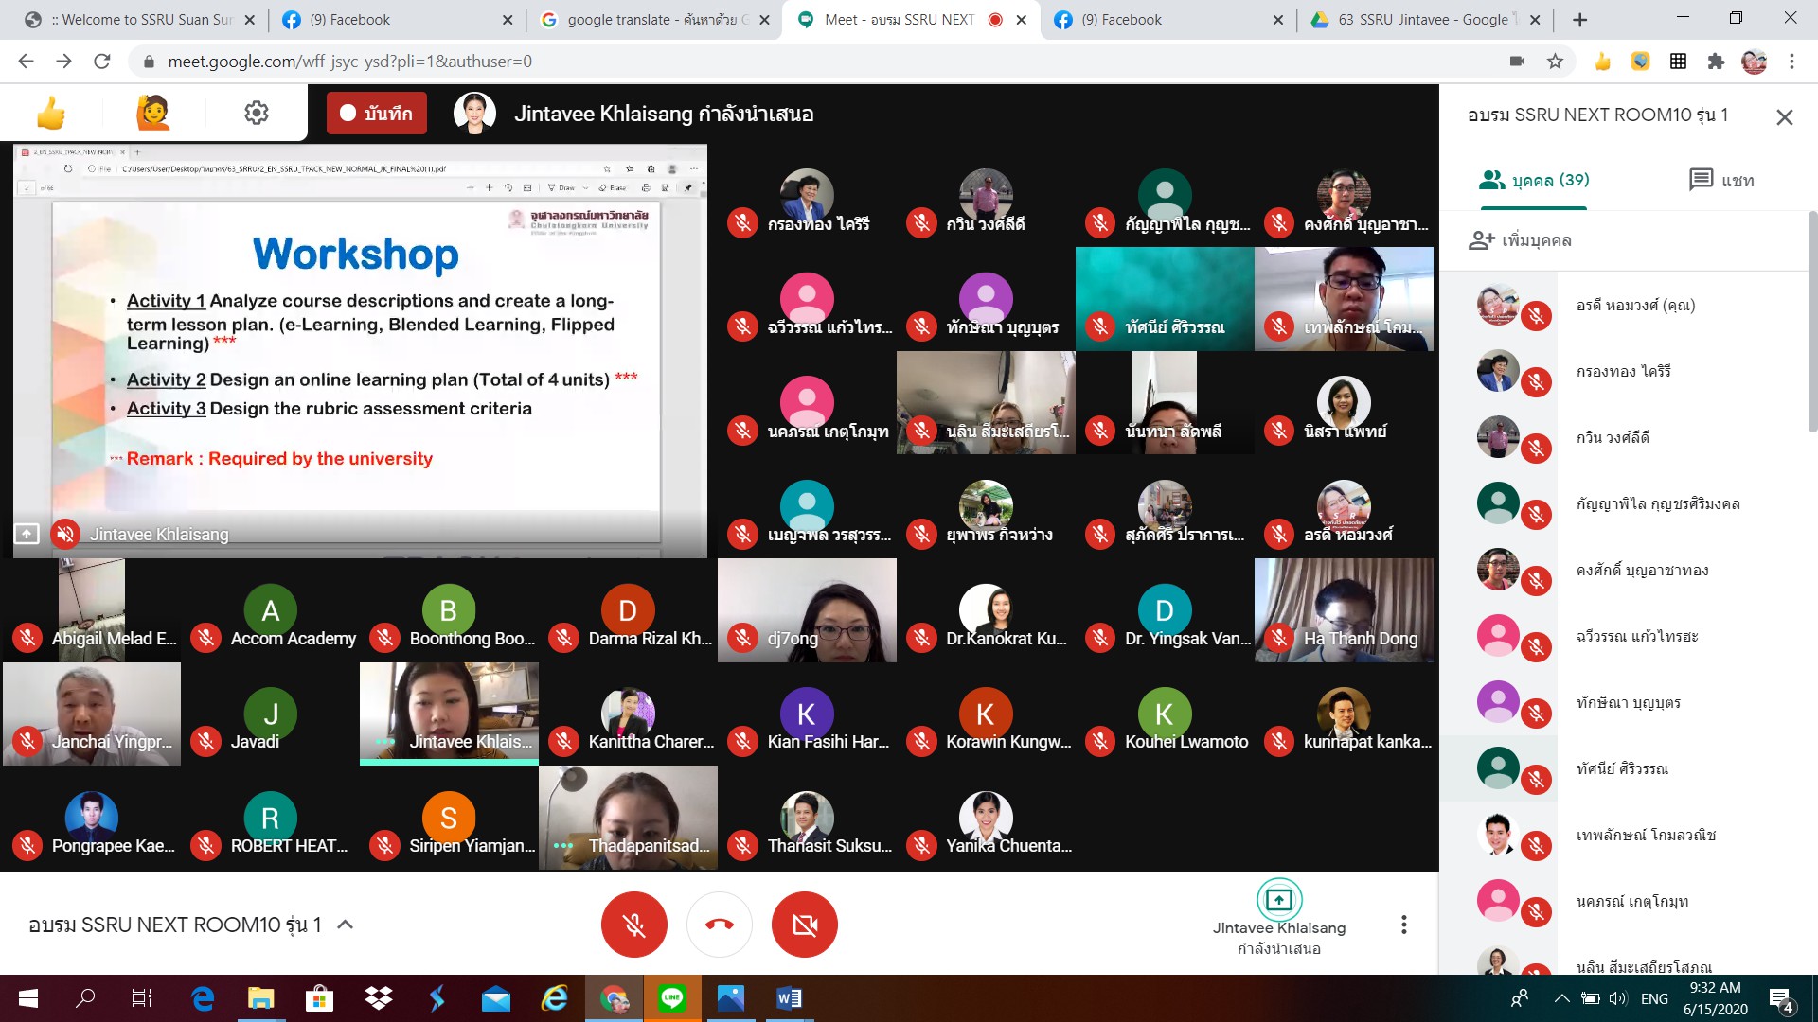1818x1022 pixels.
Task: Open Windows Start menu
Action: 28,998
